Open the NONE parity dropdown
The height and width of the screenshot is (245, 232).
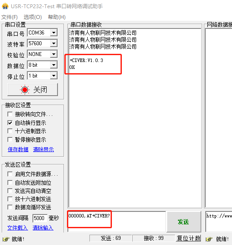click(54, 54)
